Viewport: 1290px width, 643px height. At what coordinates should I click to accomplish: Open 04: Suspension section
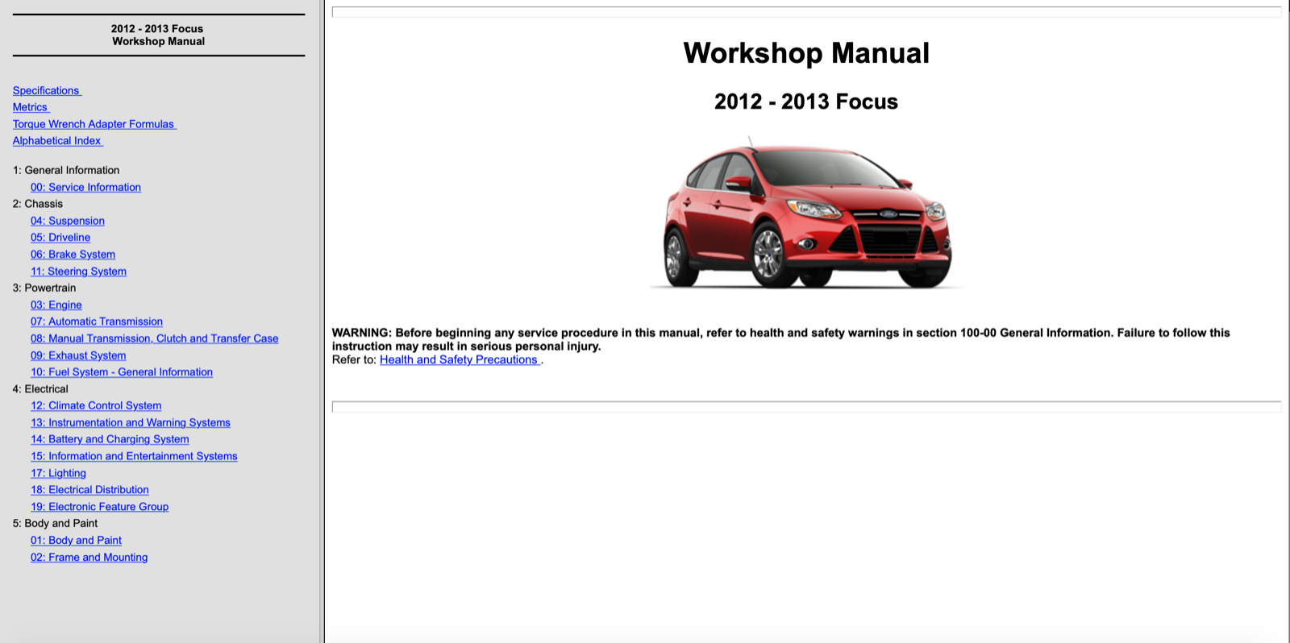(68, 221)
